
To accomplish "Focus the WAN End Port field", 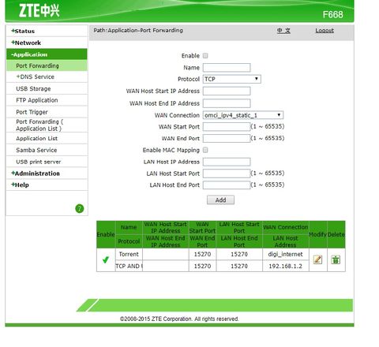I will click(x=227, y=138).
